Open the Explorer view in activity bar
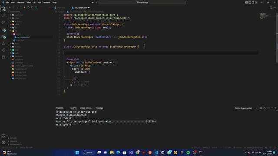 pos(3,9)
